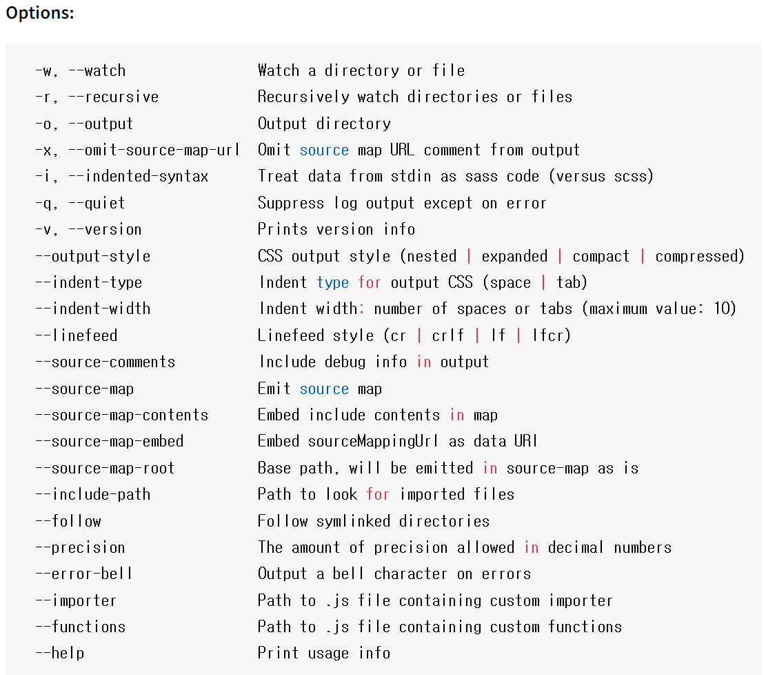Click blue 'source' word in Omit description
The height and width of the screenshot is (675, 766).
click(324, 150)
